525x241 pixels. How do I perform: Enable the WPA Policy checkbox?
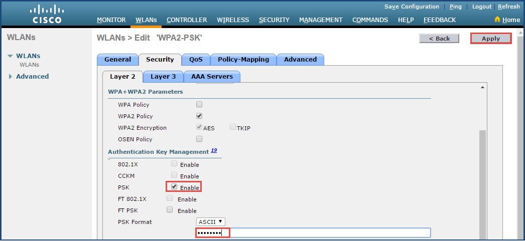(199, 104)
